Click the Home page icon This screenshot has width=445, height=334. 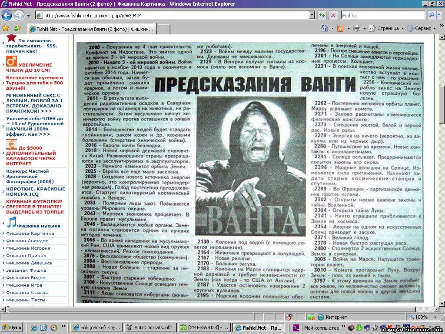point(324,28)
